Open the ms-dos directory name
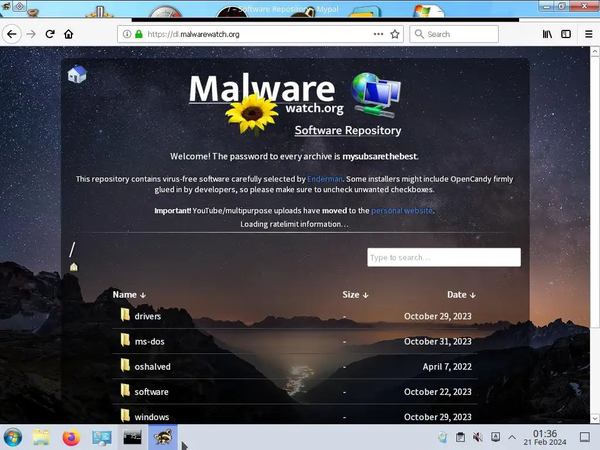 (x=149, y=342)
